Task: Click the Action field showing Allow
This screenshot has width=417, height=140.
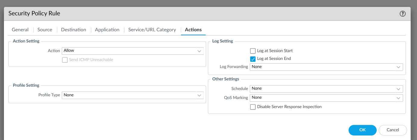Action: click(129, 51)
